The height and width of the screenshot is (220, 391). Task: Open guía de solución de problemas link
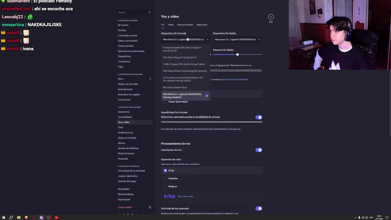coord(234,79)
